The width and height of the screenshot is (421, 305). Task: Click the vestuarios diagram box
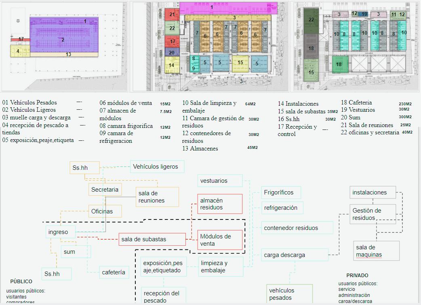pos(220,181)
